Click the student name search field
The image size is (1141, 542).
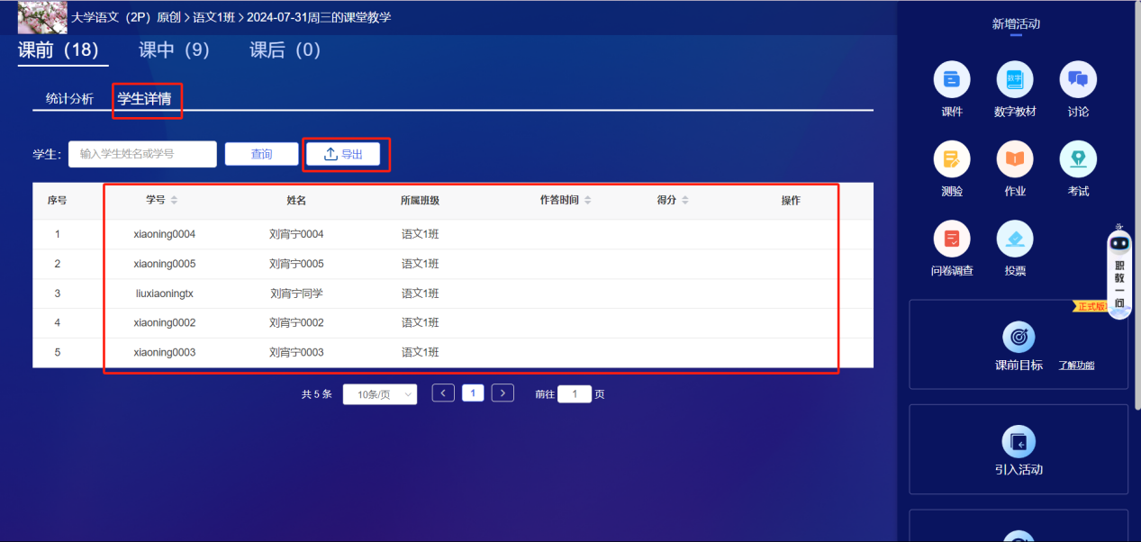pos(142,154)
